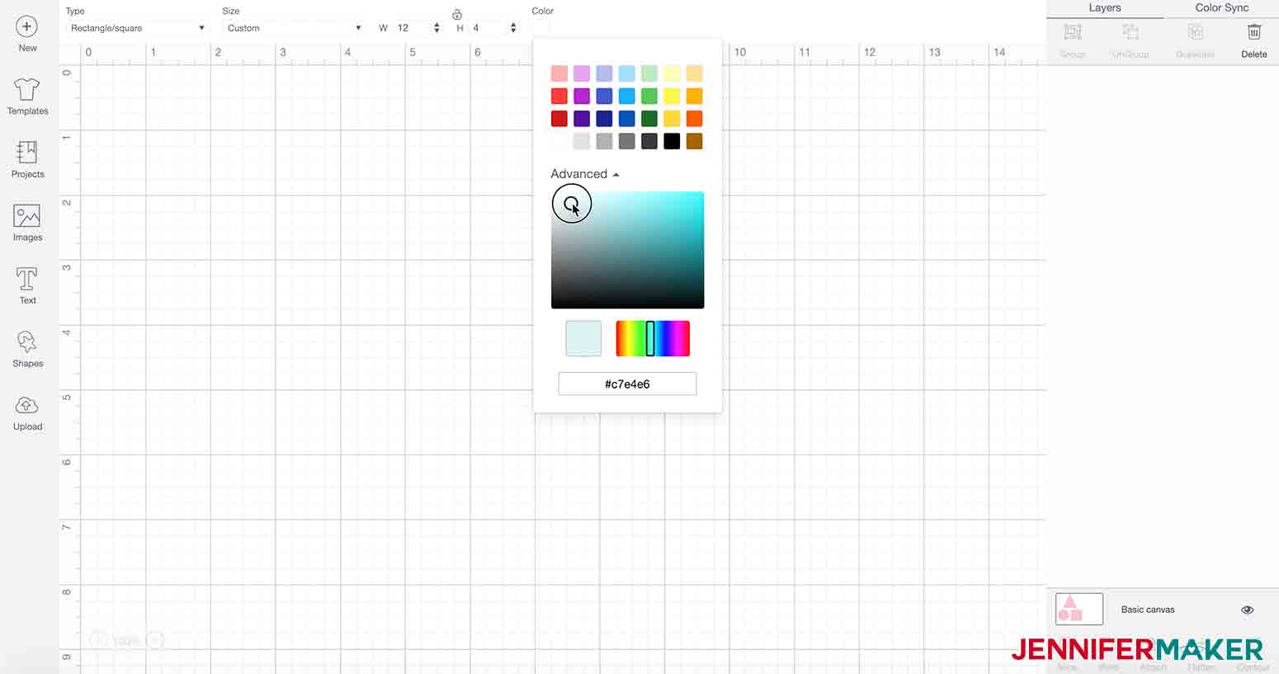1279x674 pixels.
Task: Click the hex color code field
Action: (627, 384)
